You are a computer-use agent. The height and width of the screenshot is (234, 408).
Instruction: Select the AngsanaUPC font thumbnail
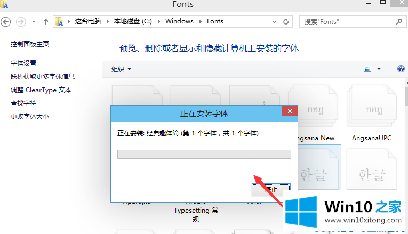click(372, 106)
